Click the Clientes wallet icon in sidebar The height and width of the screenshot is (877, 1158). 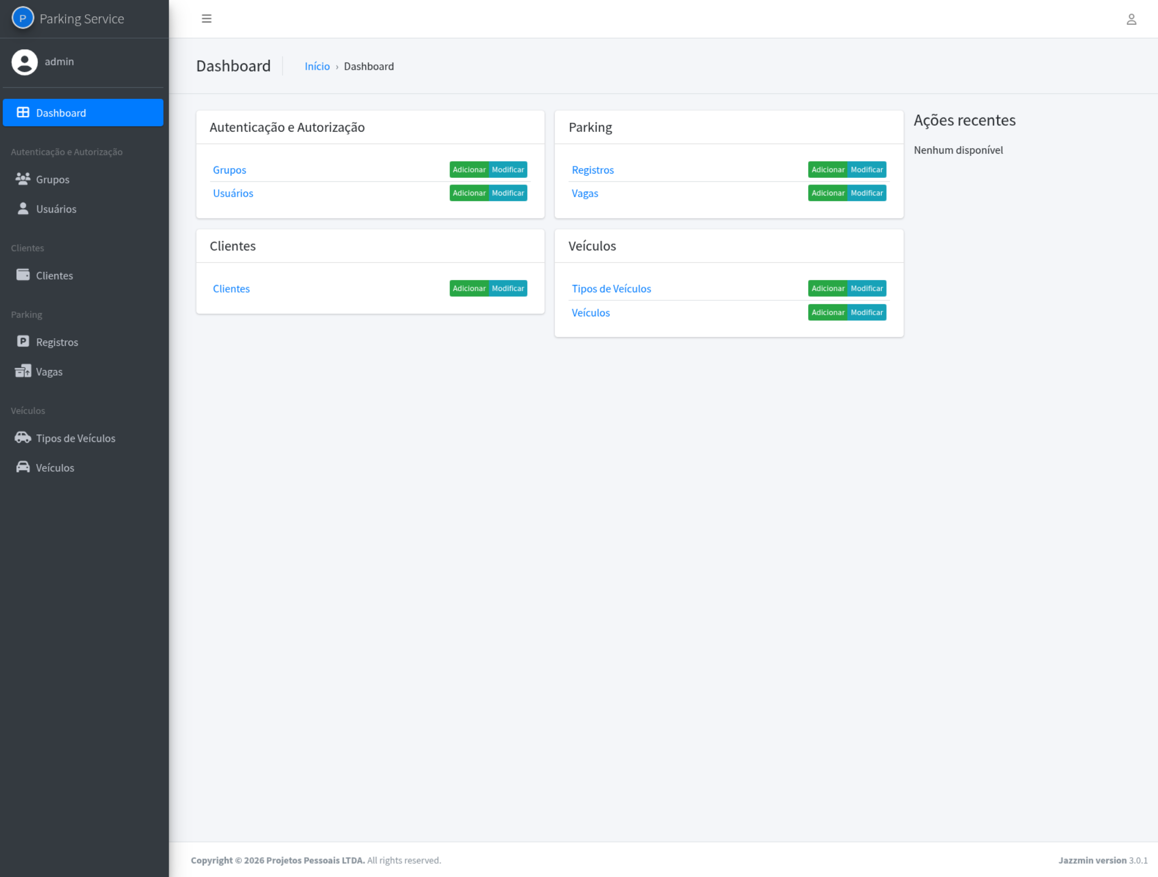click(23, 275)
